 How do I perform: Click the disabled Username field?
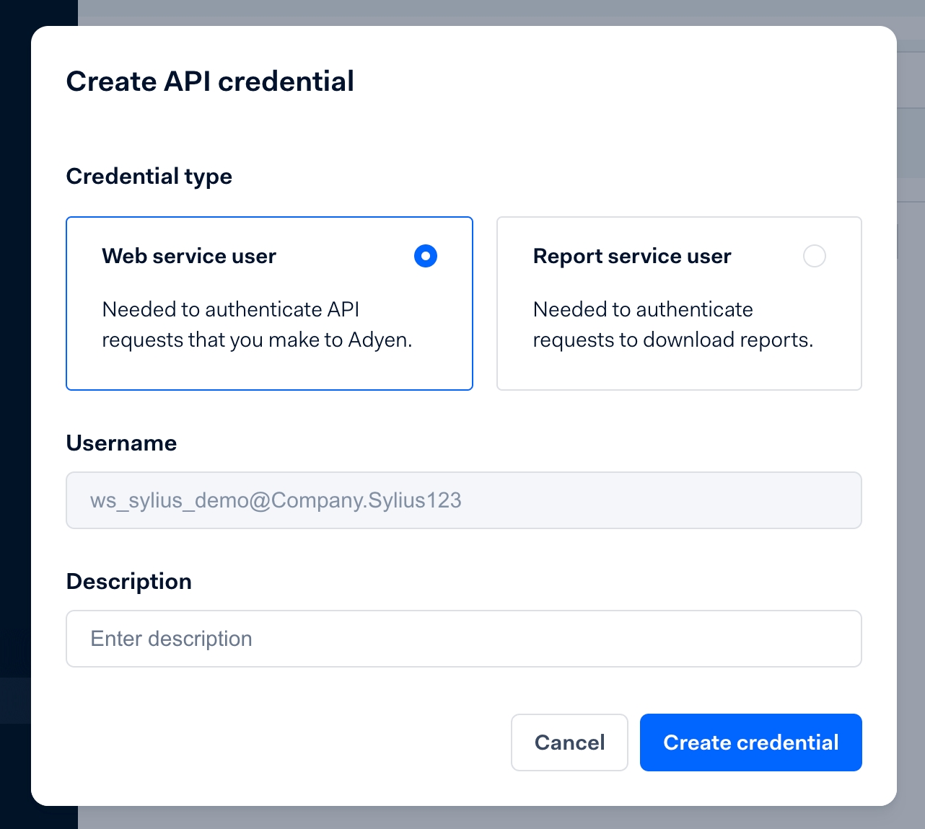click(x=463, y=500)
